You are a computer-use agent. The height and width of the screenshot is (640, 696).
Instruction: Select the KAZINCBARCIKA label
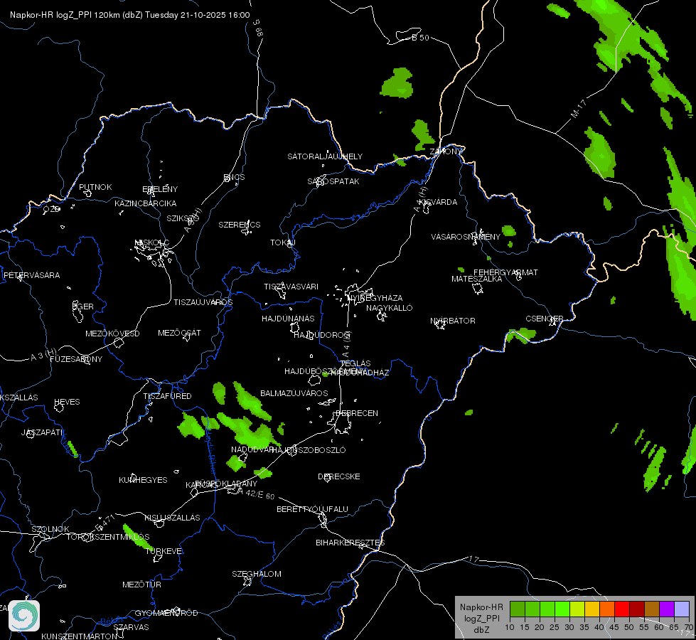tap(146, 203)
